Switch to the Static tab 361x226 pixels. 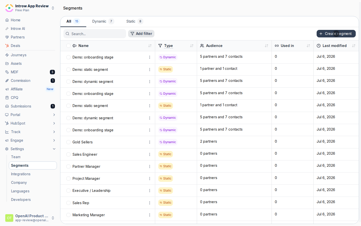tap(135, 21)
